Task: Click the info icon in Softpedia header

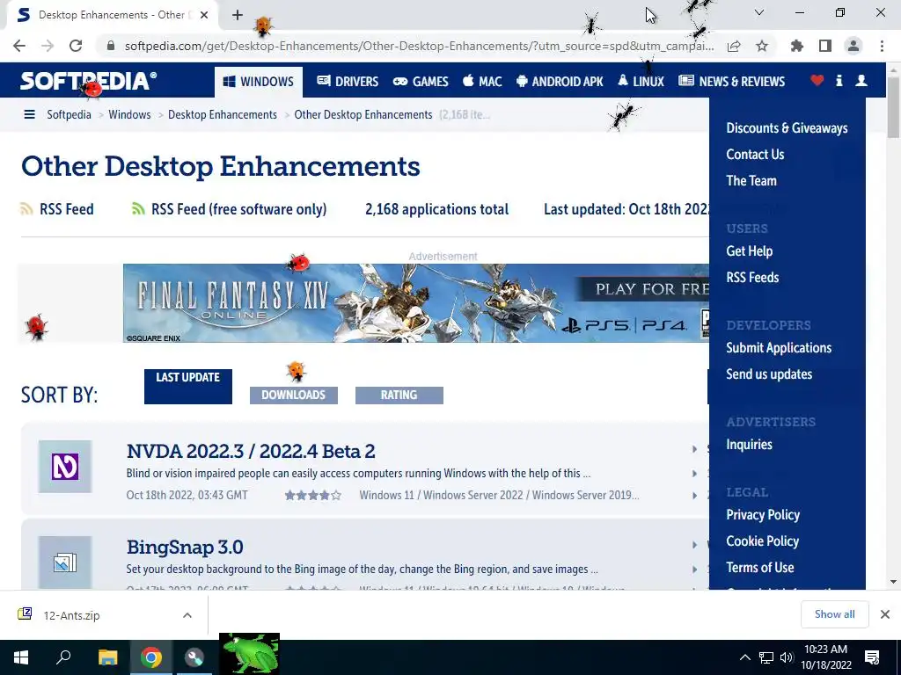Action: click(x=839, y=80)
